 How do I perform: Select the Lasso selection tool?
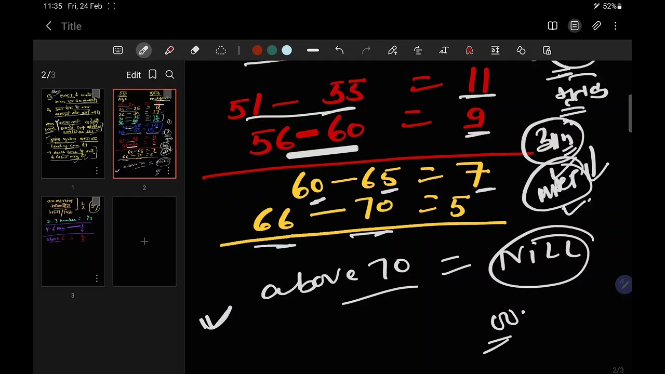(x=221, y=50)
